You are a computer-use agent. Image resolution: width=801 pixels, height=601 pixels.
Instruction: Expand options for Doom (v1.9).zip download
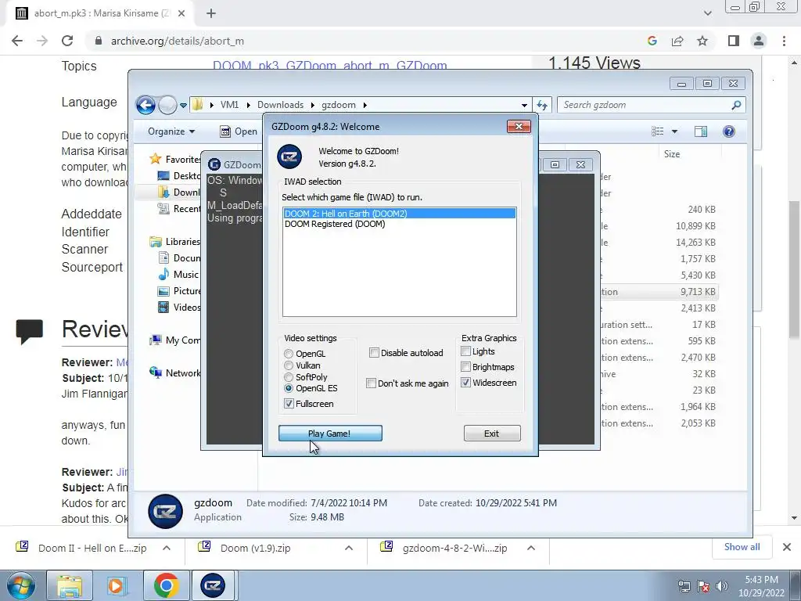[349, 548]
